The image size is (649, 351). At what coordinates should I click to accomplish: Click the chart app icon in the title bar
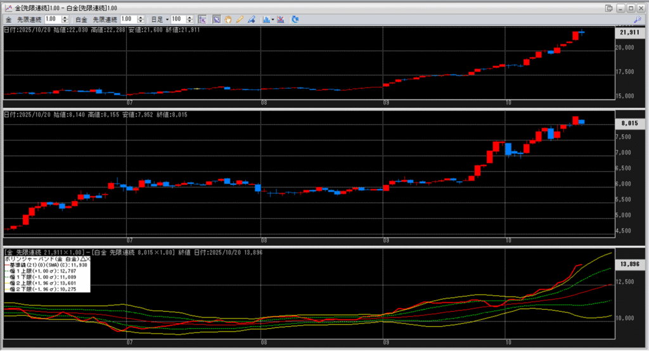[x=8, y=8]
